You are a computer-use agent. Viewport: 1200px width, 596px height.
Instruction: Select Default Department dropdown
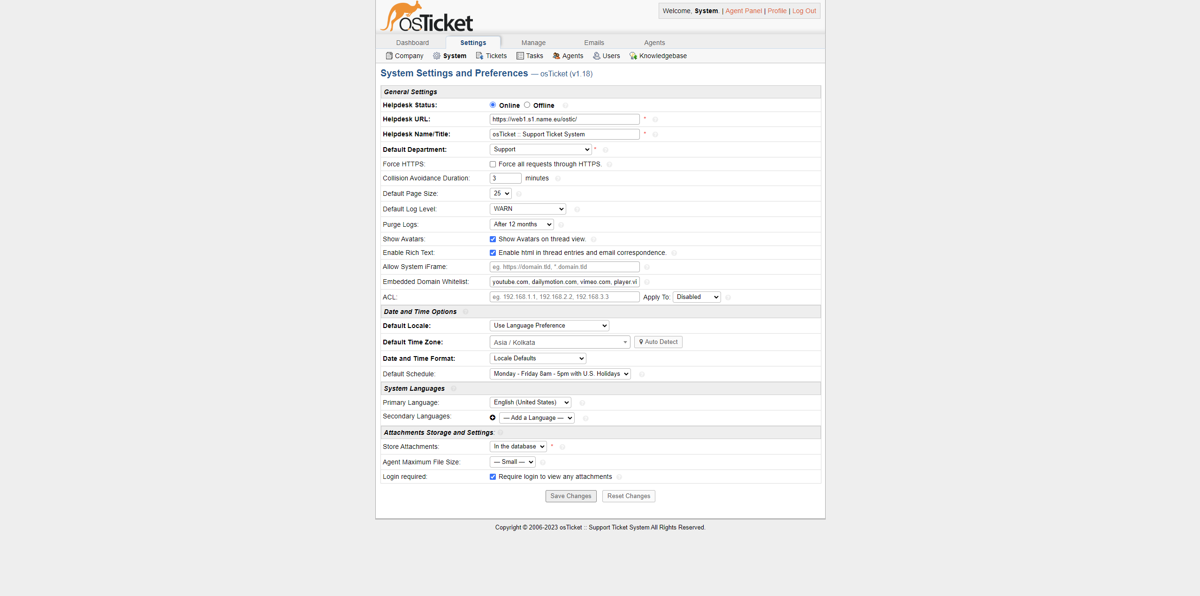539,149
